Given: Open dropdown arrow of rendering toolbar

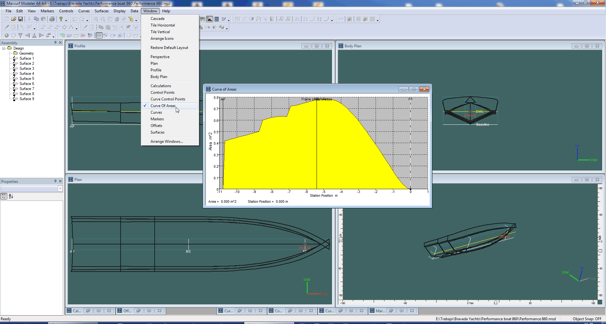Looking at the screenshot, I should click(53, 37).
